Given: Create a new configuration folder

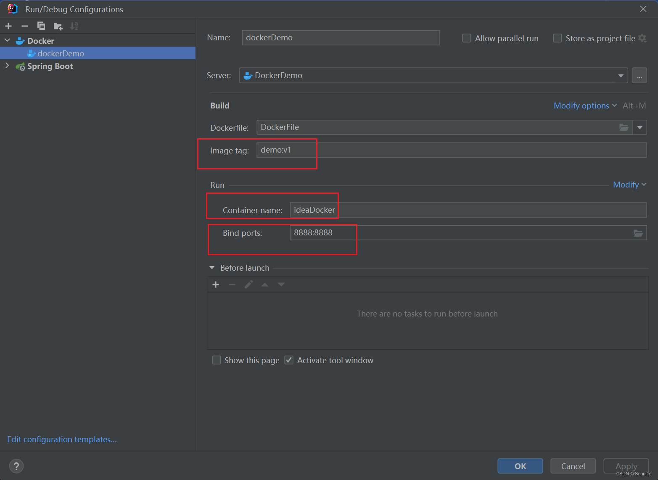Looking at the screenshot, I should pos(58,26).
